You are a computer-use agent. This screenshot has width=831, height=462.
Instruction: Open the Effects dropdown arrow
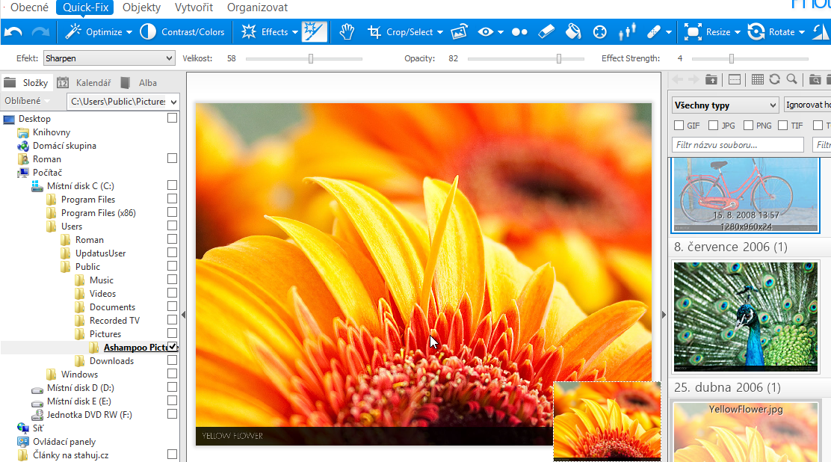point(294,32)
